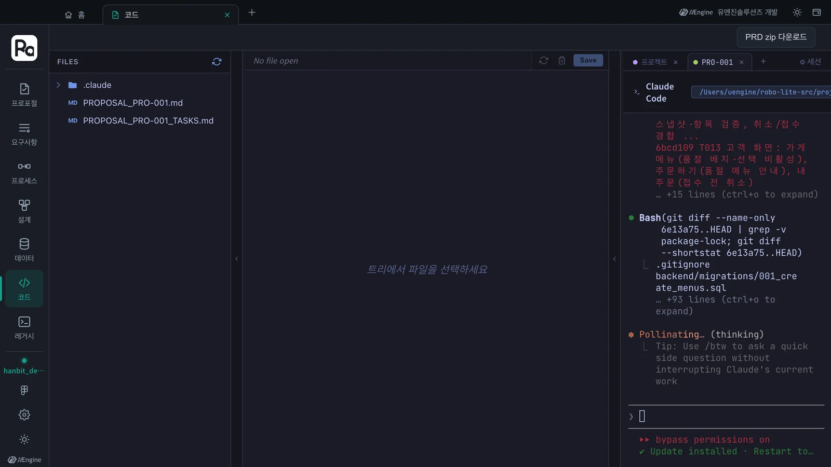Open the 데이터 sidebar section

[x=24, y=250]
